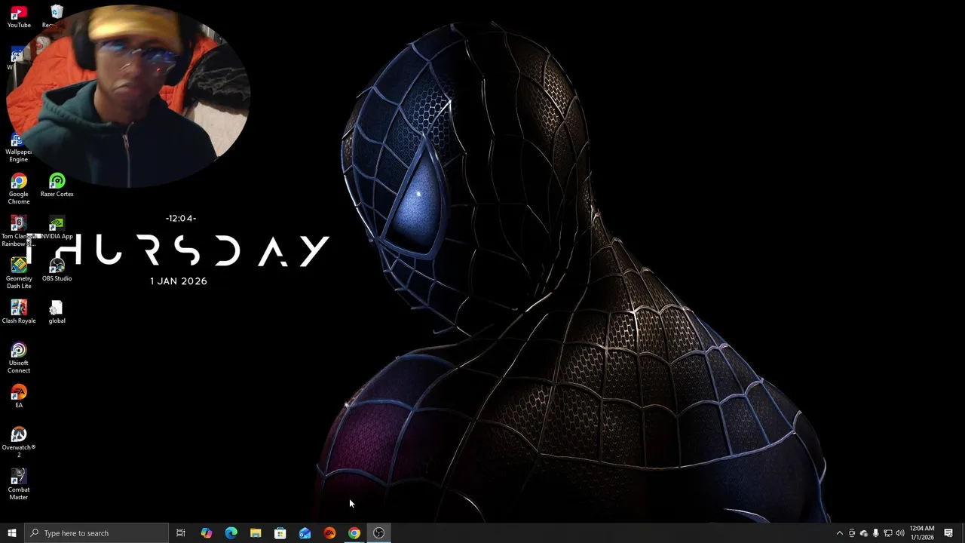Switch to Chrome on the taskbar

(354, 533)
